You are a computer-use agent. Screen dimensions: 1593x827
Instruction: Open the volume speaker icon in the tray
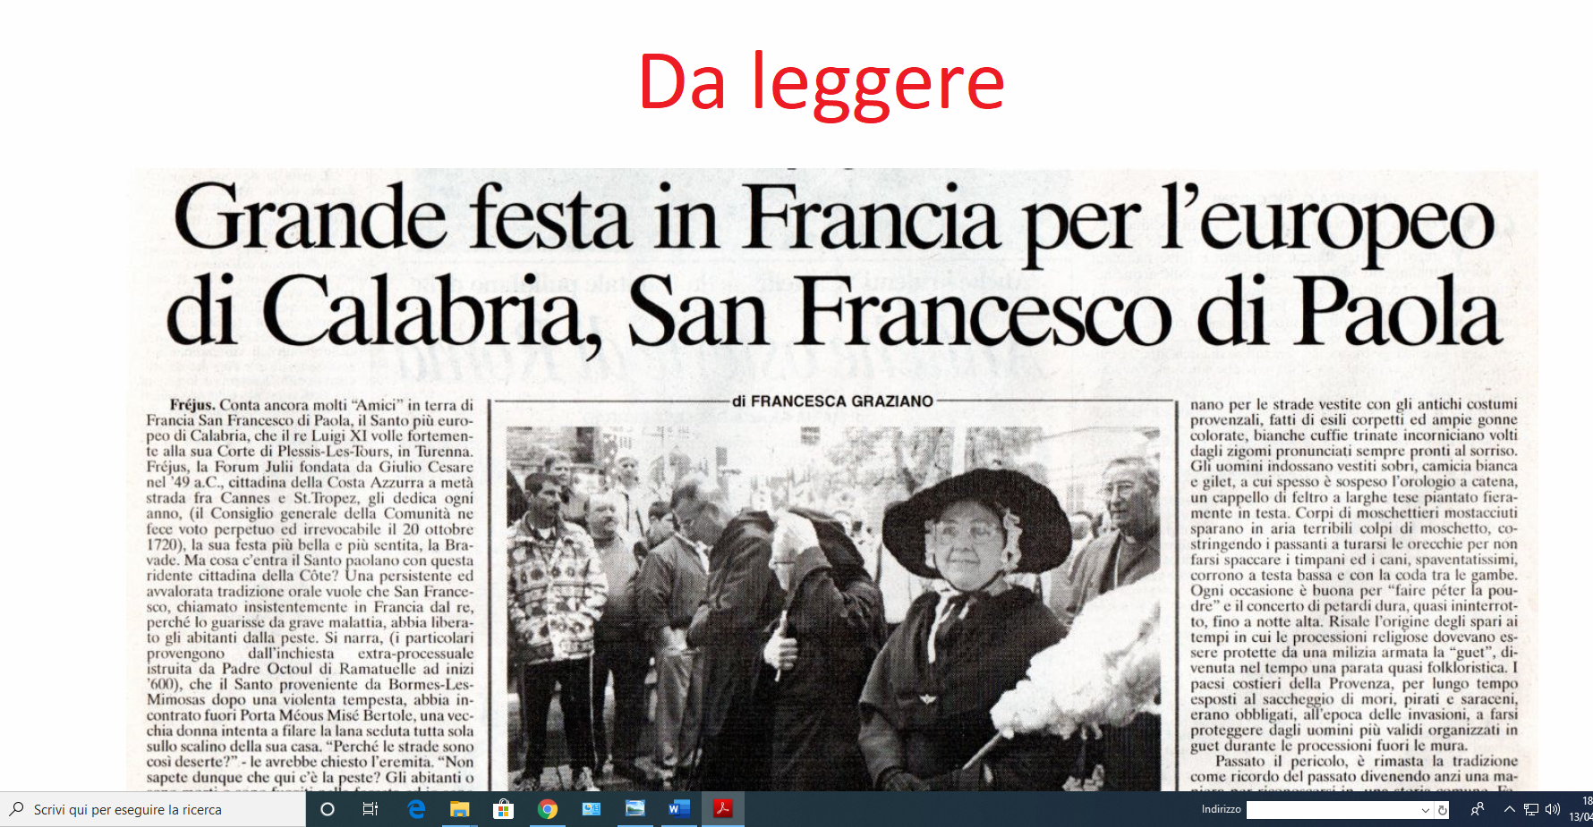[1553, 809]
